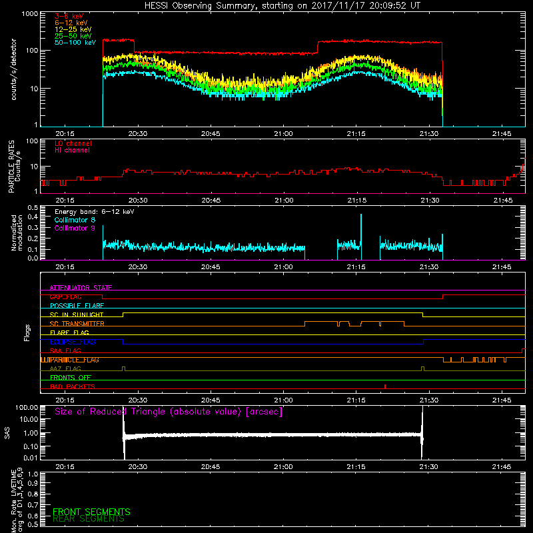Click the SC_IN_SUNLIGHT flag label
The width and height of the screenshot is (533, 533).
click(77, 314)
